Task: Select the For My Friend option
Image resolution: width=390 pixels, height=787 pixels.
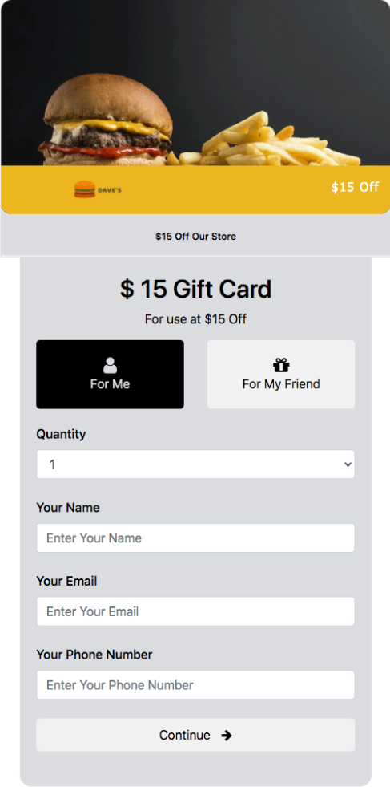Action: [x=281, y=375]
